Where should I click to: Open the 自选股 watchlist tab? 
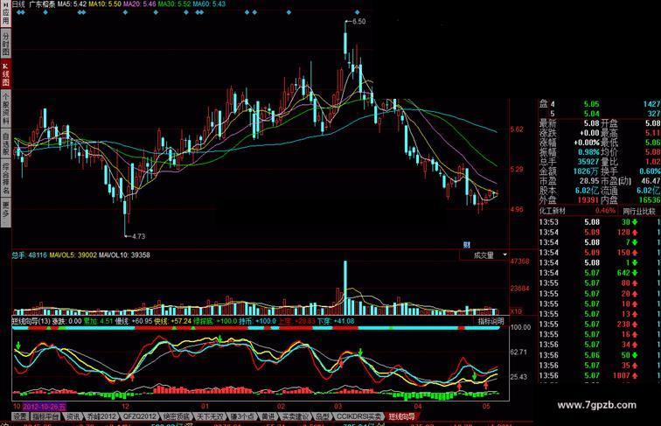point(5,143)
